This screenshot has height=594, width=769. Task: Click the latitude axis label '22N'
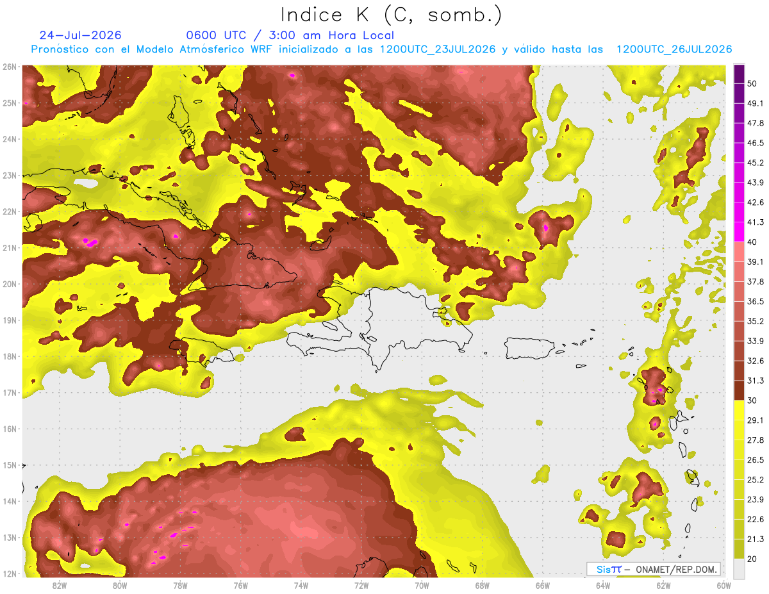coord(10,211)
